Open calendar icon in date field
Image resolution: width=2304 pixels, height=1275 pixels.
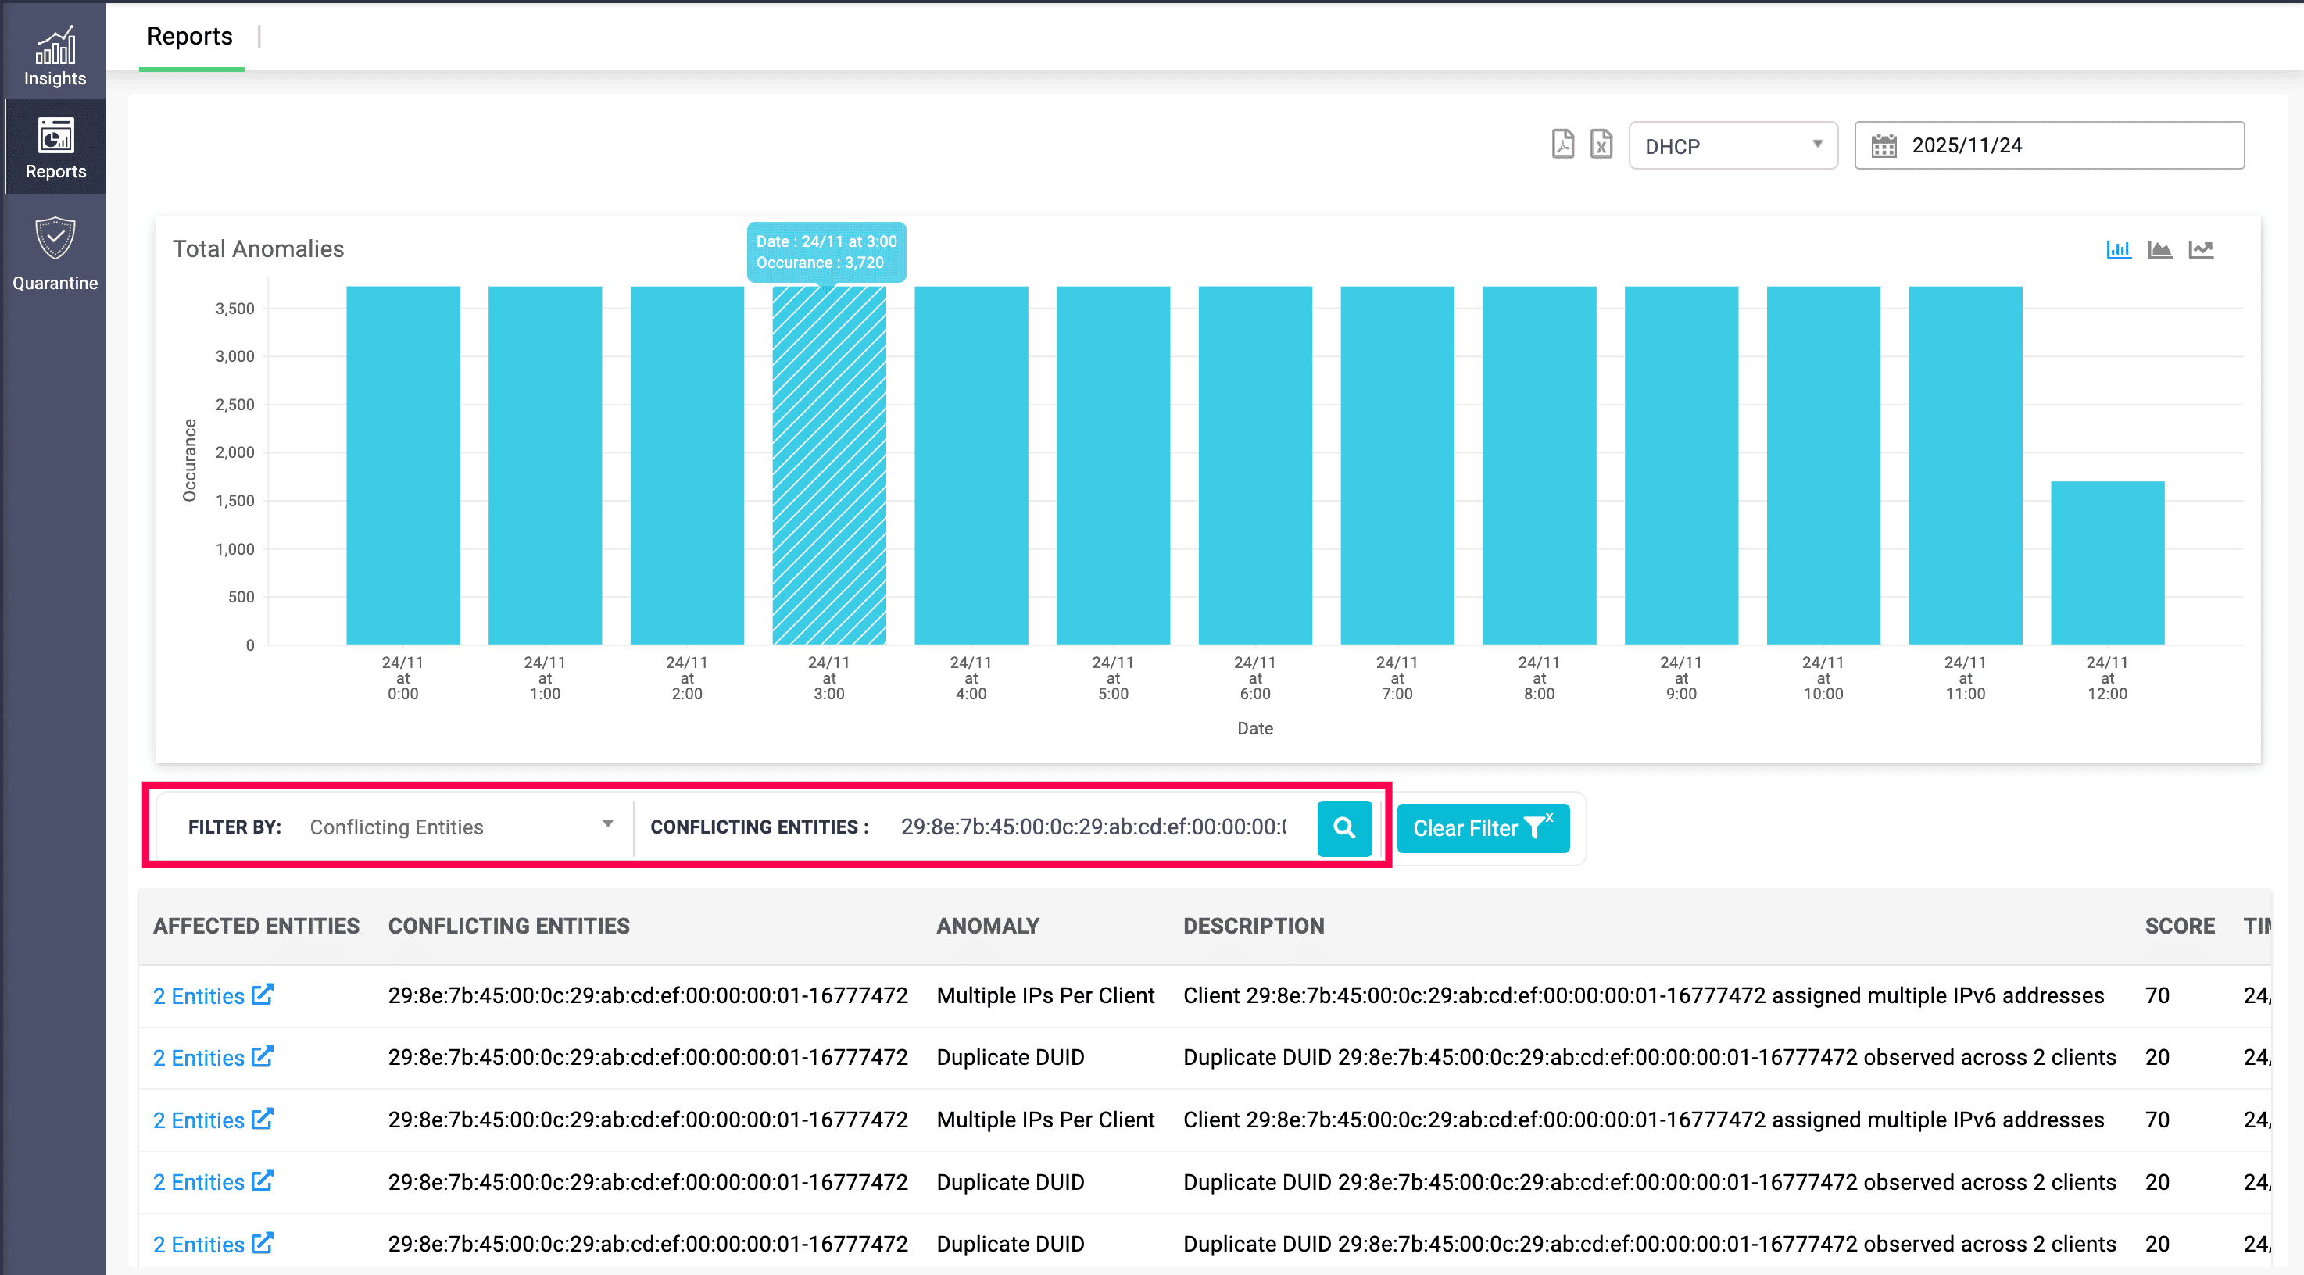coord(1884,146)
